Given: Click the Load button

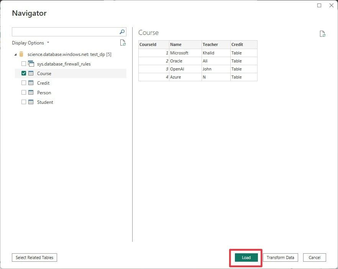Looking at the screenshot, I should 246,258.
